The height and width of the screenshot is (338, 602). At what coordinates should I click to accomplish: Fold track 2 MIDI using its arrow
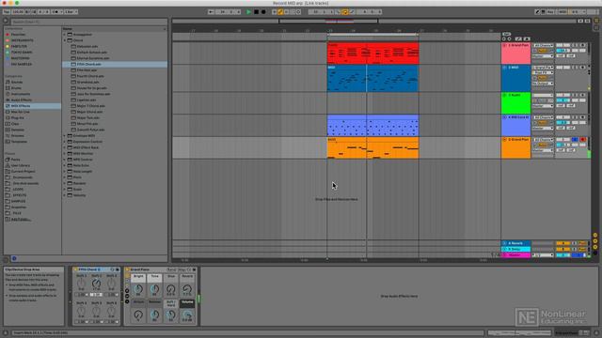(504, 68)
